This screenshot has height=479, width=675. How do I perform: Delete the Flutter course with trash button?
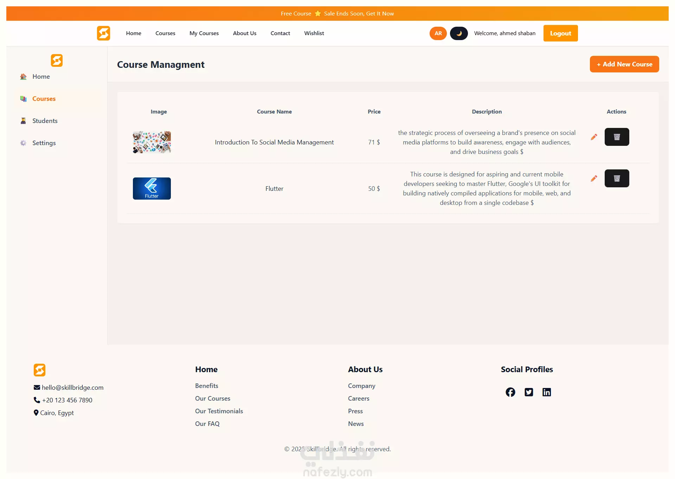(x=617, y=179)
